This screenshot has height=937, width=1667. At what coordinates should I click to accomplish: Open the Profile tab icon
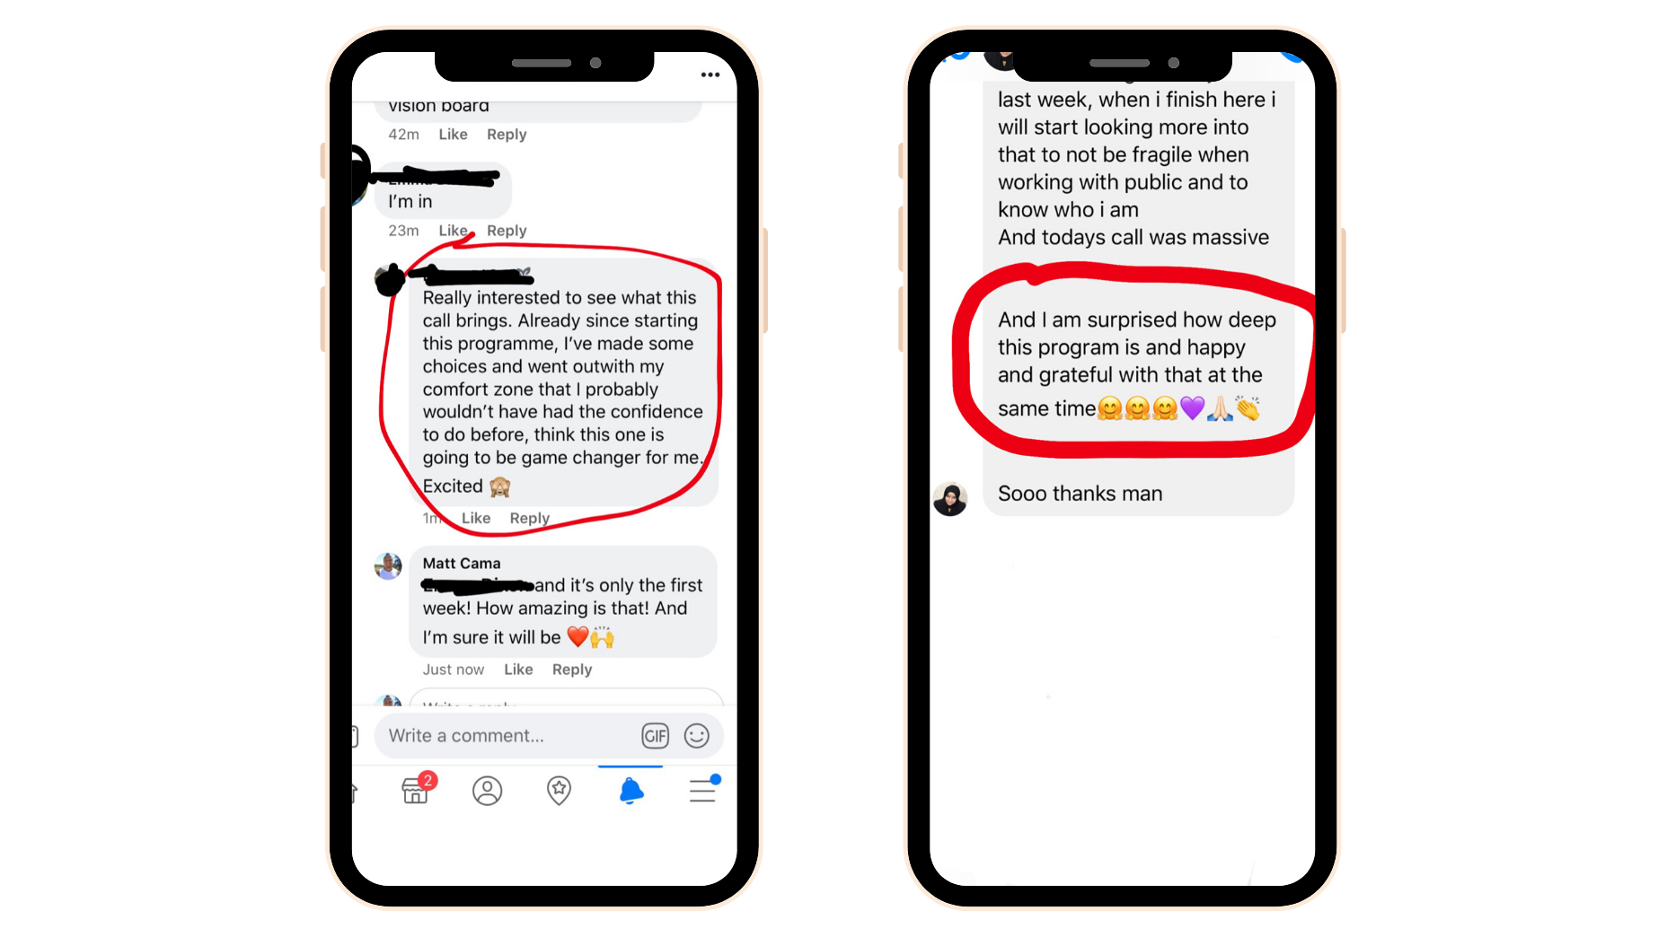pyautogui.click(x=487, y=791)
